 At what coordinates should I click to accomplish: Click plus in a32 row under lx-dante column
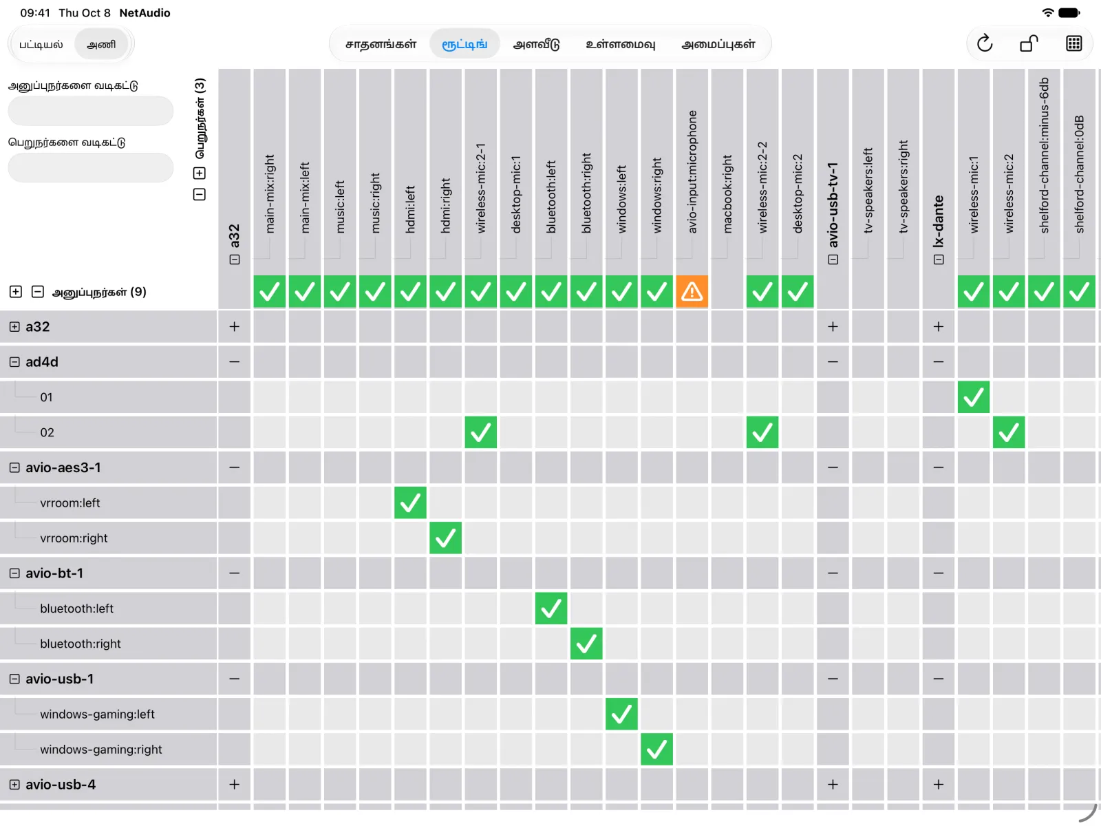click(939, 326)
